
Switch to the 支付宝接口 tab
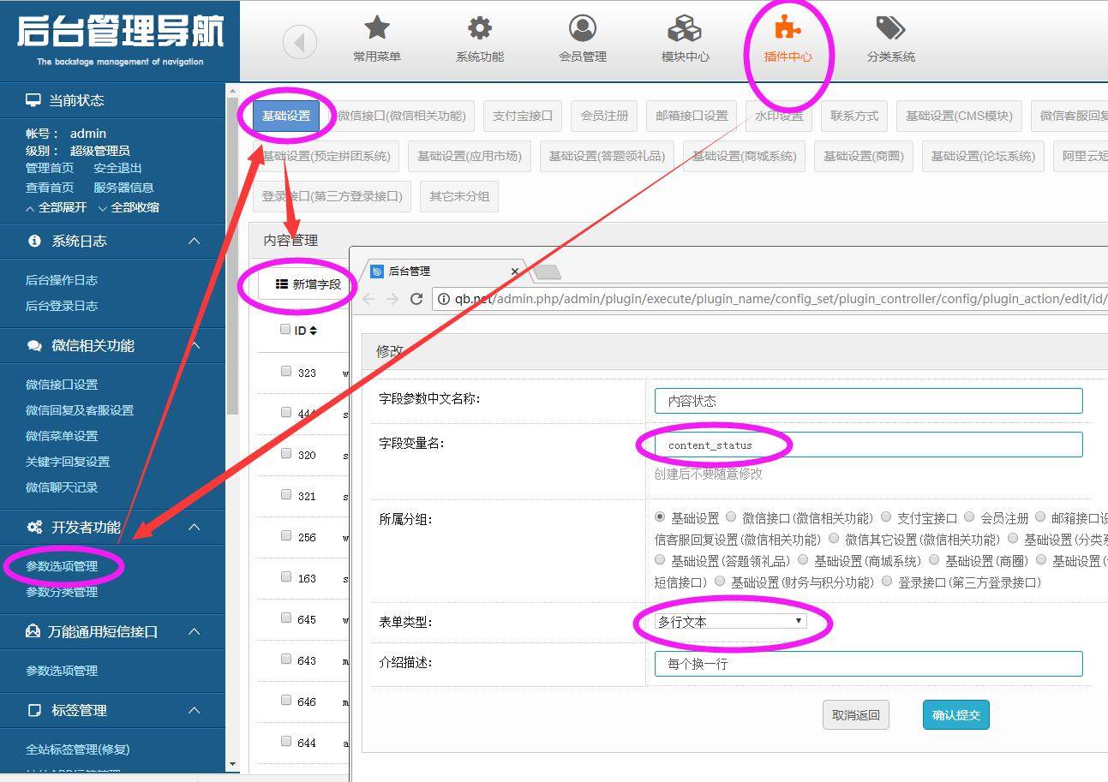tap(522, 116)
